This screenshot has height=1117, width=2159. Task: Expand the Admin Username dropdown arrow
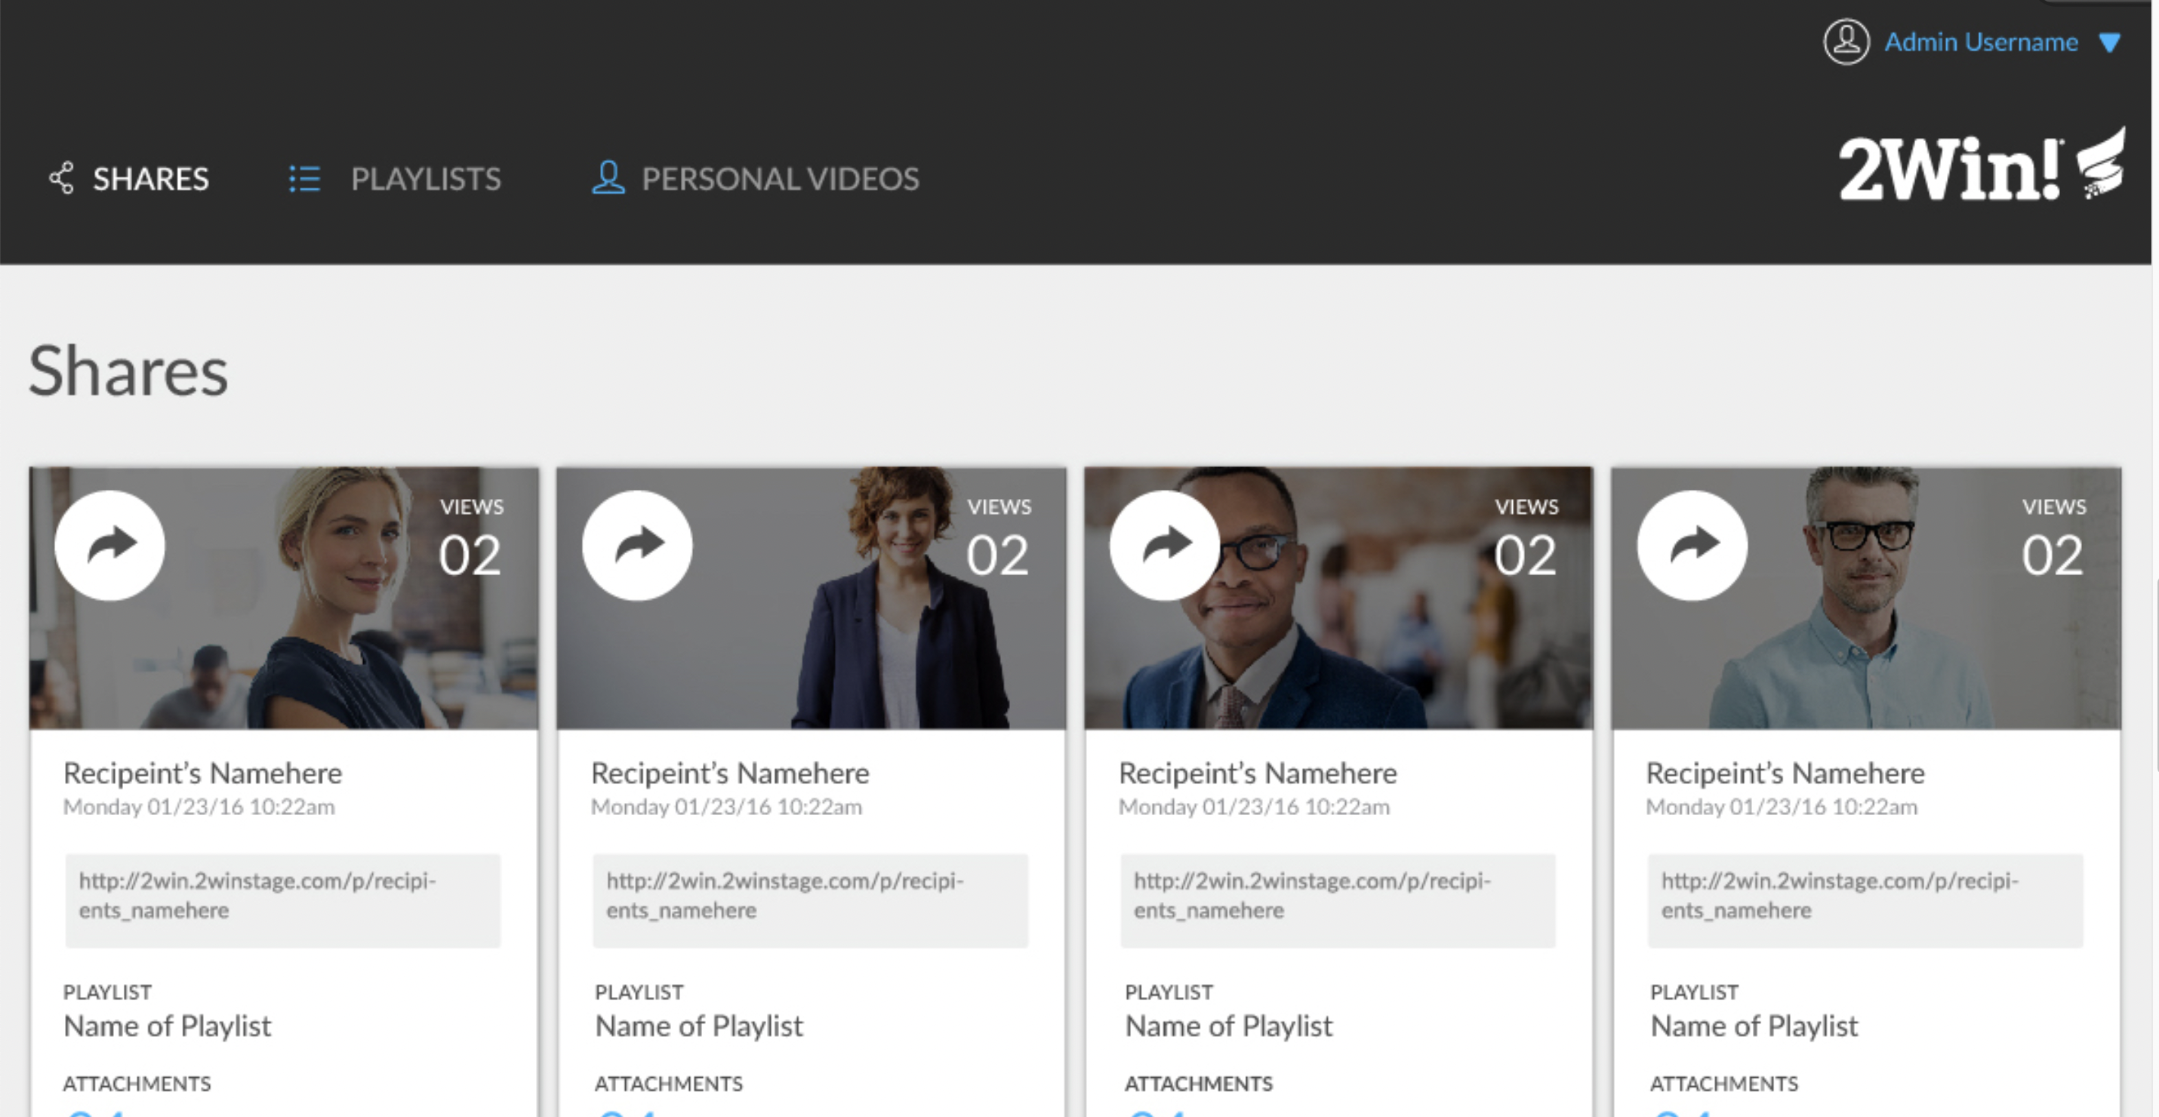(x=2109, y=43)
